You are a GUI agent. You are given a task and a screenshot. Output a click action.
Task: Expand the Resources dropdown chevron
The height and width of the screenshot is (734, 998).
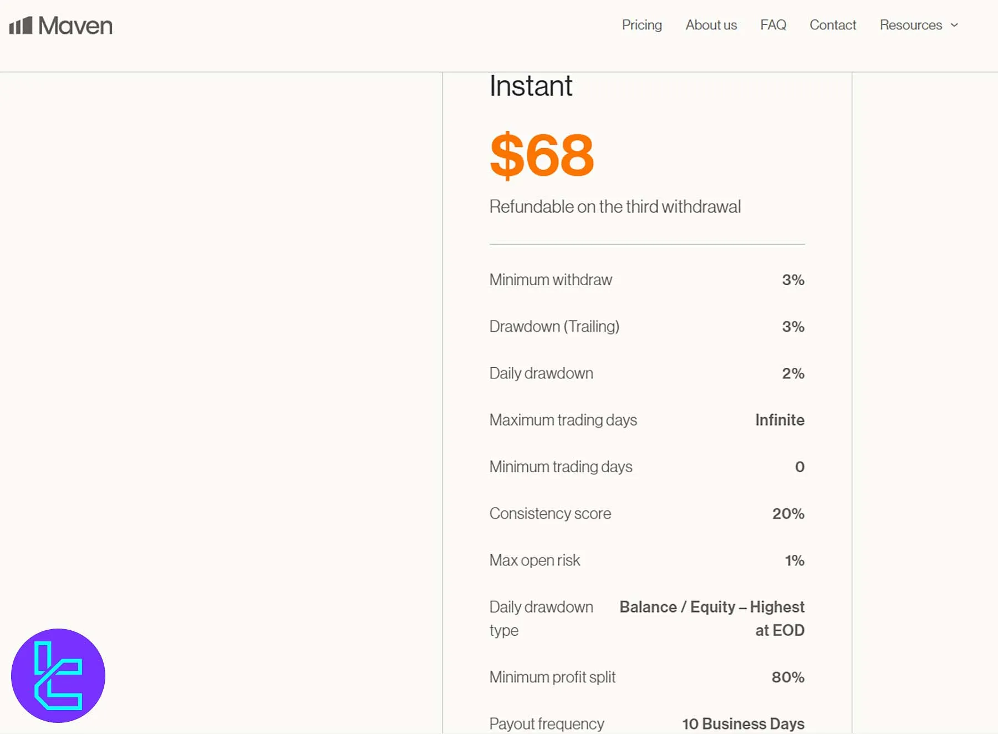(x=954, y=25)
